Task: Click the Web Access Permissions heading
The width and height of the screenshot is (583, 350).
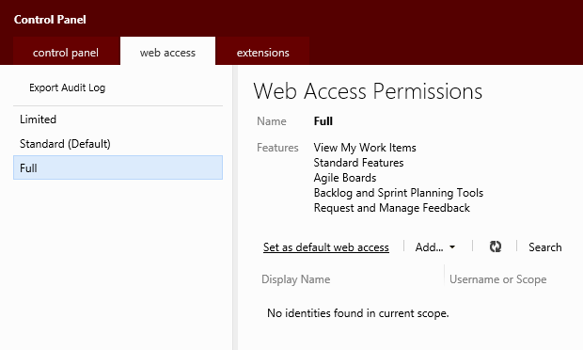Action: (x=368, y=91)
